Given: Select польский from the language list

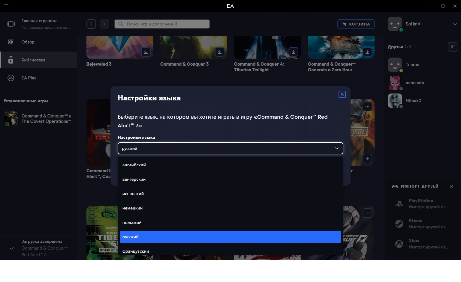Looking at the screenshot, I should click(x=230, y=223).
